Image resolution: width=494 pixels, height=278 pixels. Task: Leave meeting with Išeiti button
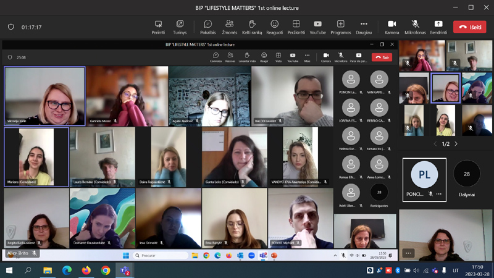(470, 27)
